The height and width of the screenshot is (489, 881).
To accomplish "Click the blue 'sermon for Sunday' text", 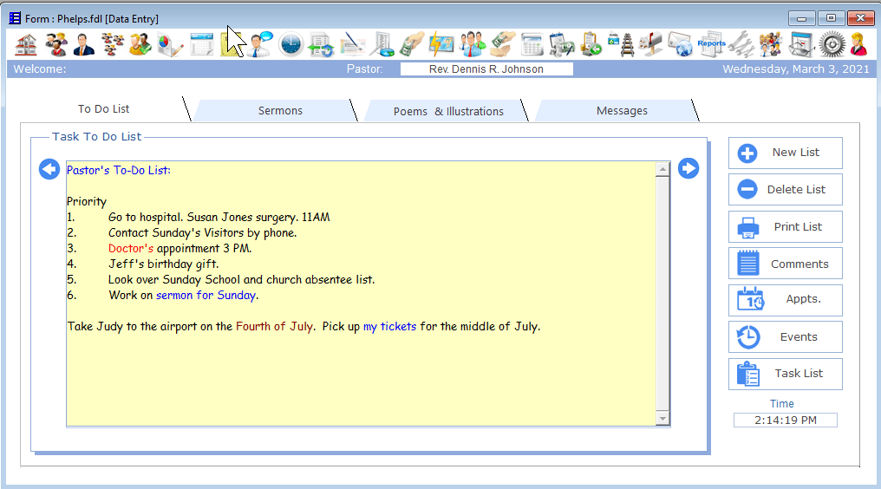I will pyautogui.click(x=206, y=295).
